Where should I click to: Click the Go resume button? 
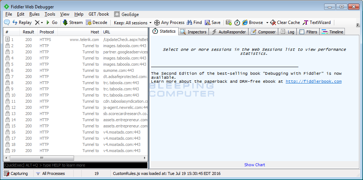52,22
